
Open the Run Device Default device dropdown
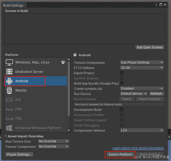(x=134, y=94)
